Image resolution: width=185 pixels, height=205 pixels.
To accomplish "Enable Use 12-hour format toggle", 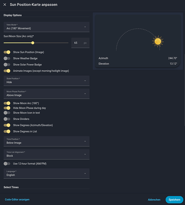I will 7,164.
